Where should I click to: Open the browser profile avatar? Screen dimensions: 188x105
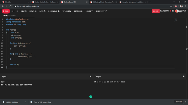tap(181, 6)
